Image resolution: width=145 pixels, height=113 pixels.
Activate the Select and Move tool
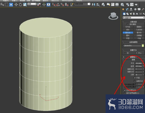pyautogui.click(x=16, y=4)
